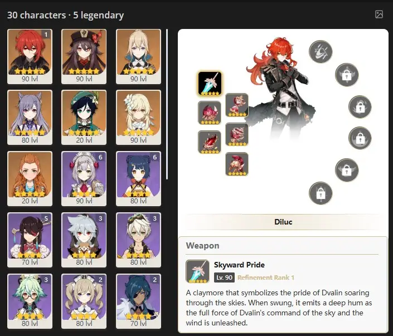Choose the Keqing level 80 card
Viewport: 393px width, 336px height.
tap(30, 118)
